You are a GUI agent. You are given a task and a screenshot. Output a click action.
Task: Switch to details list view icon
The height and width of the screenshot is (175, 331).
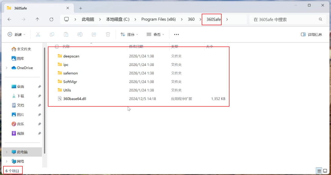(319, 171)
